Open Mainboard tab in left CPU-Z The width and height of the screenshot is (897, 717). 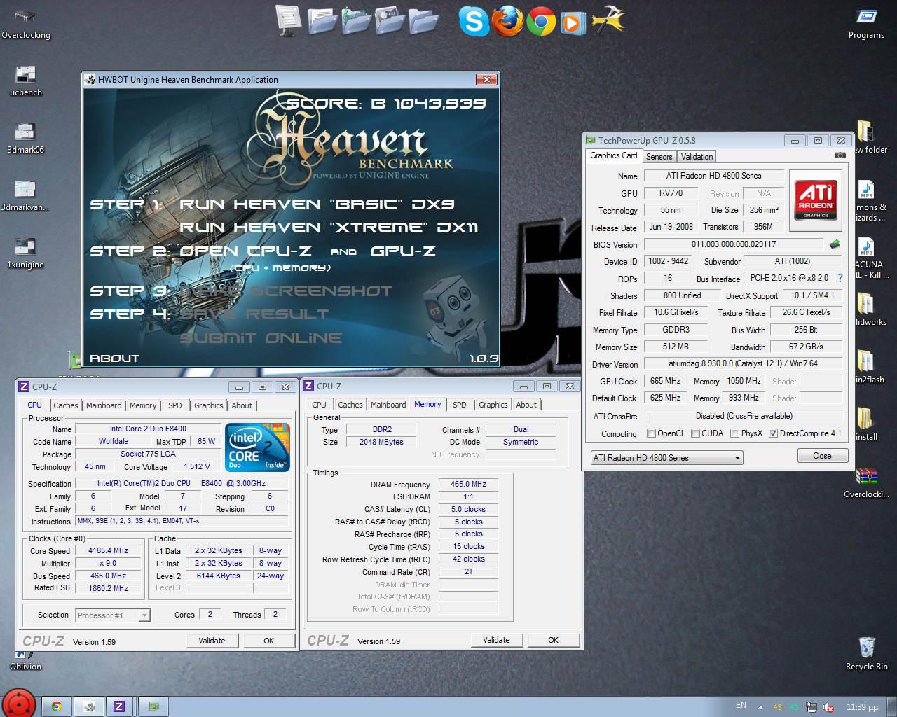pos(104,405)
